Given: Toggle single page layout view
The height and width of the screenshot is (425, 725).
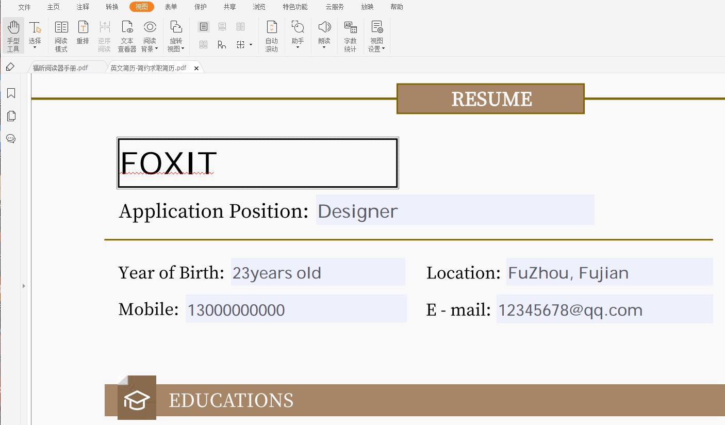Looking at the screenshot, I should (x=203, y=26).
